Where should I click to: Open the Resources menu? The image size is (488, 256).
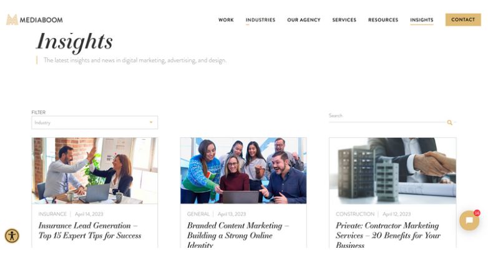[383, 19]
